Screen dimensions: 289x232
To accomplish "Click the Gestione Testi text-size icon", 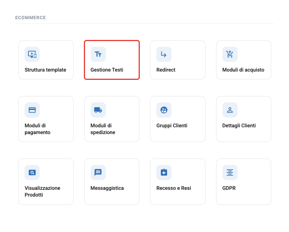I will [x=98, y=54].
